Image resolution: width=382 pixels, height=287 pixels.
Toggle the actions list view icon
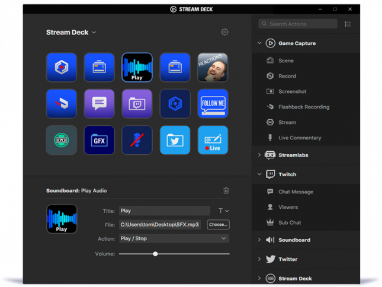[348, 24]
